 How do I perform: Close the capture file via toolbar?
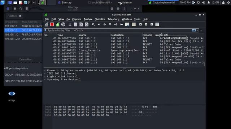click(81, 24)
